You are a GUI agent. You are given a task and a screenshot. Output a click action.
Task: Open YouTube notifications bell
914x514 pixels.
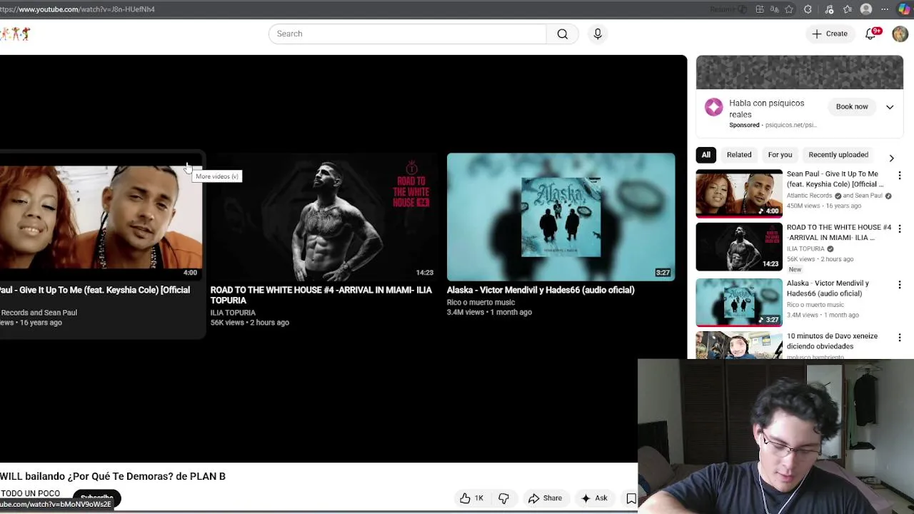pos(870,34)
